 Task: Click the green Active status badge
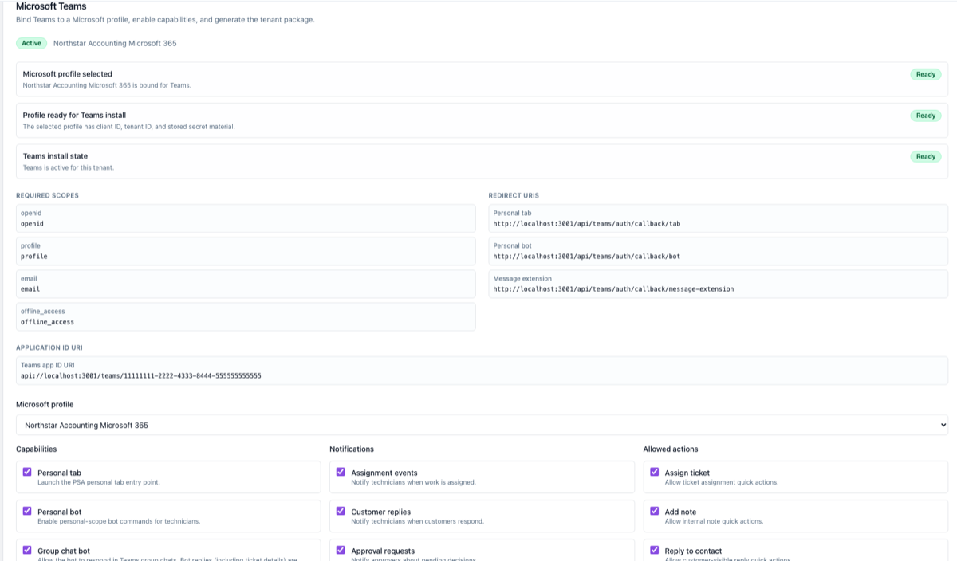click(32, 43)
